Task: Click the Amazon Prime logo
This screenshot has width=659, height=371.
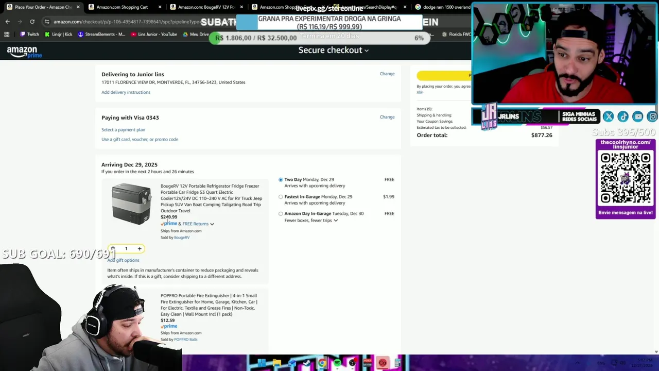Action: point(24,52)
